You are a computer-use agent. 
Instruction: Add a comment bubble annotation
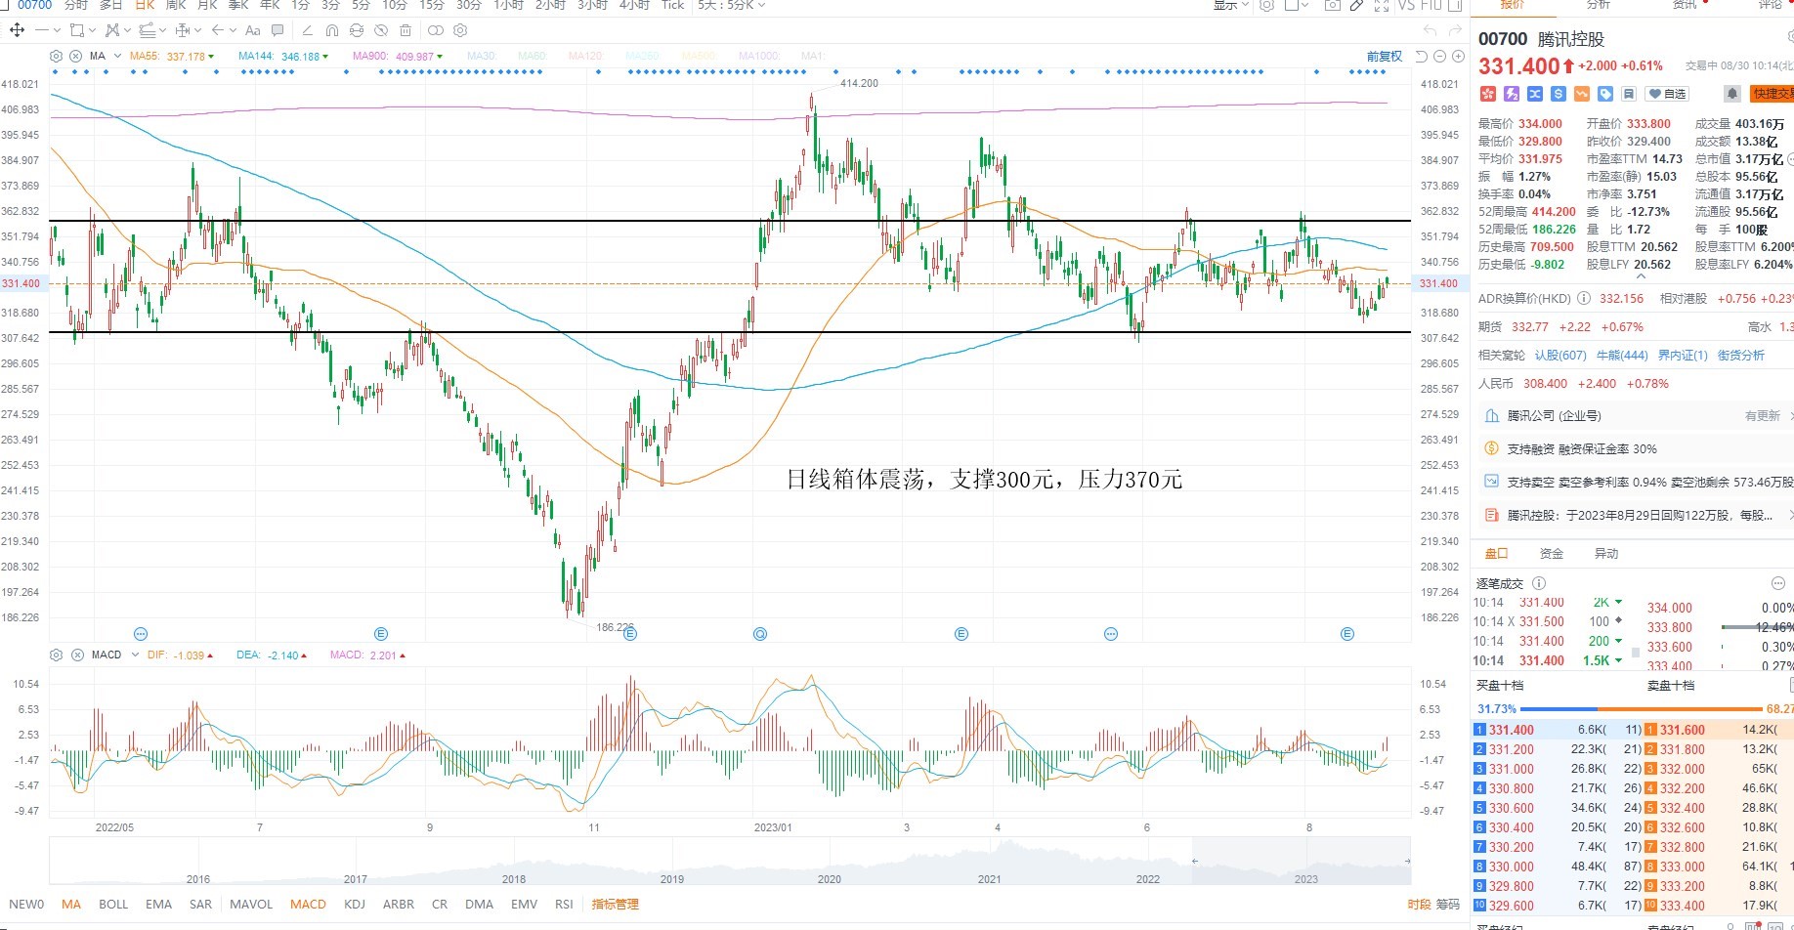click(x=278, y=30)
